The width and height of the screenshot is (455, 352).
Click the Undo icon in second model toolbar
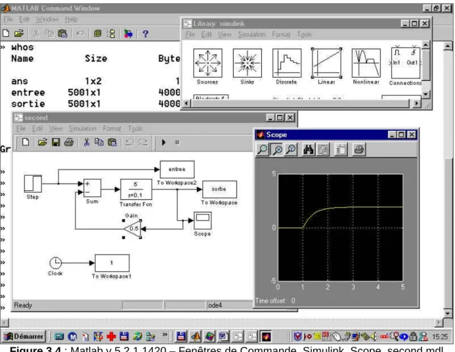pos(130,143)
